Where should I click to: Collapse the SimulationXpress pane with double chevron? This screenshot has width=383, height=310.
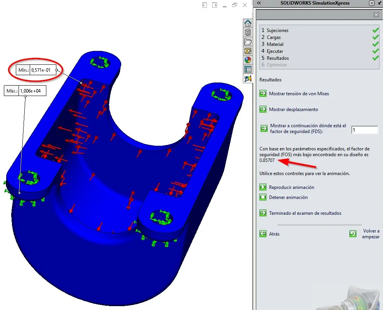(259, 3)
